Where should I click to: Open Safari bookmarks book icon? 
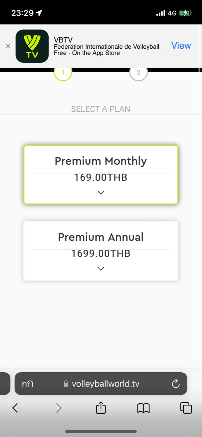pos(143,408)
